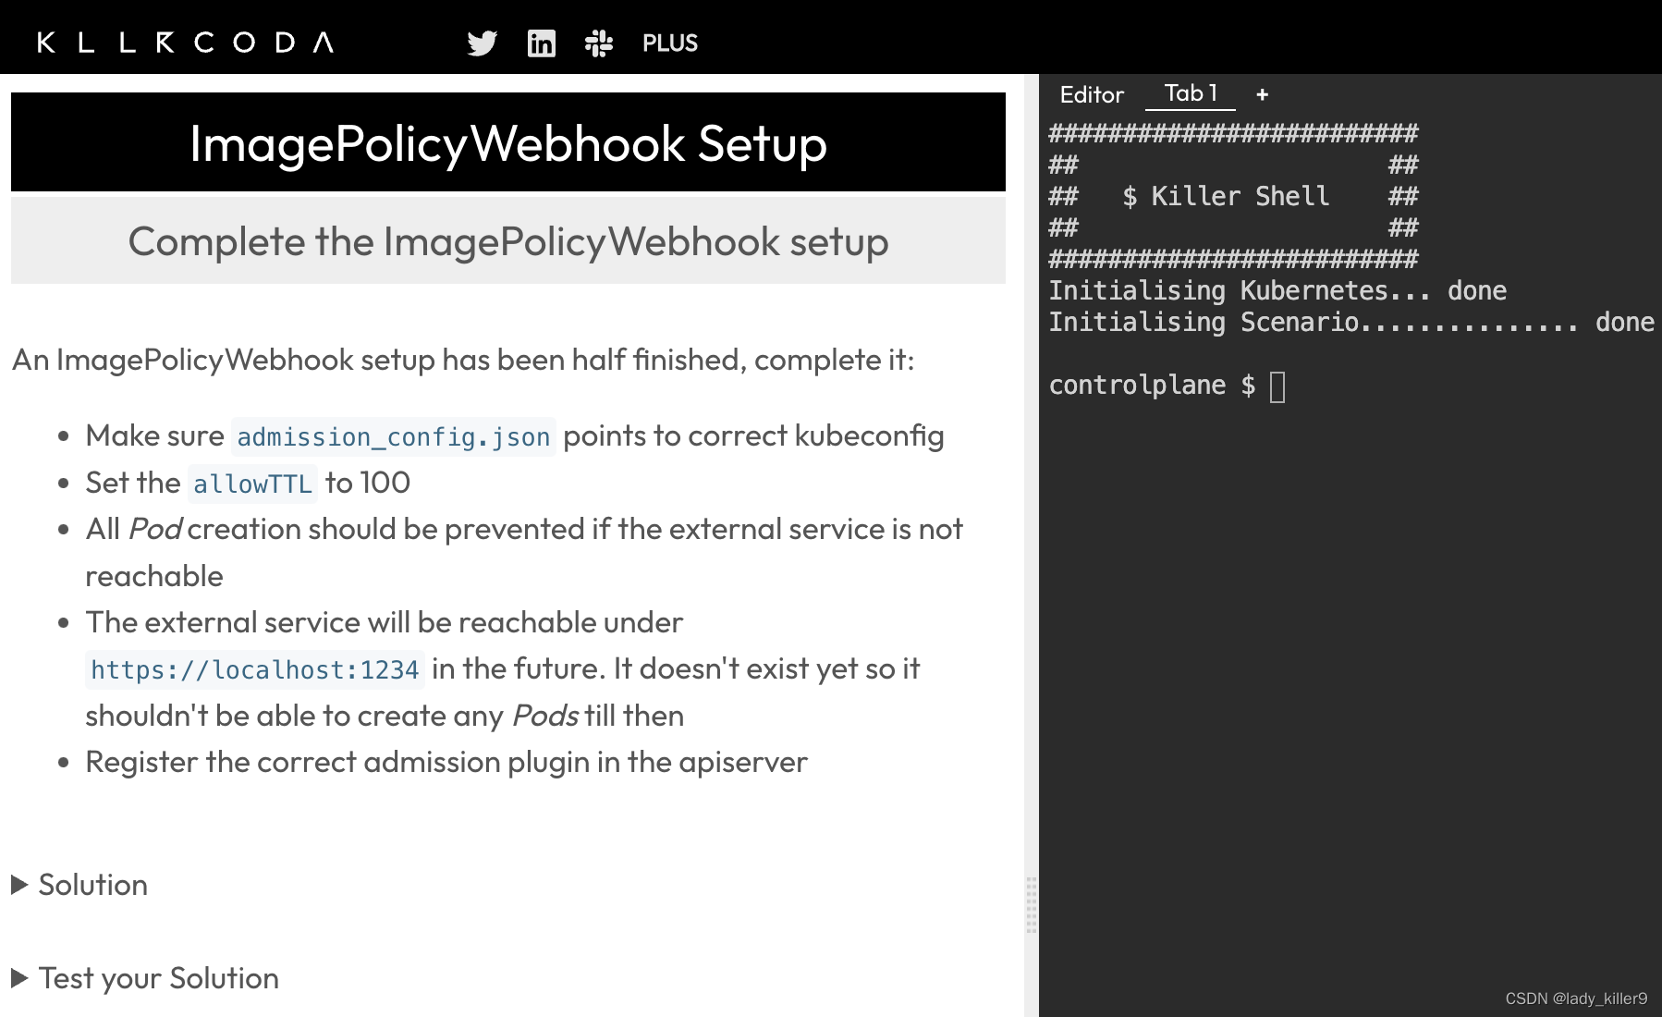The image size is (1662, 1017).
Task: Click the 'An ImagePolicyWebhook setup has been half finished' sentence
Action: pos(463,360)
